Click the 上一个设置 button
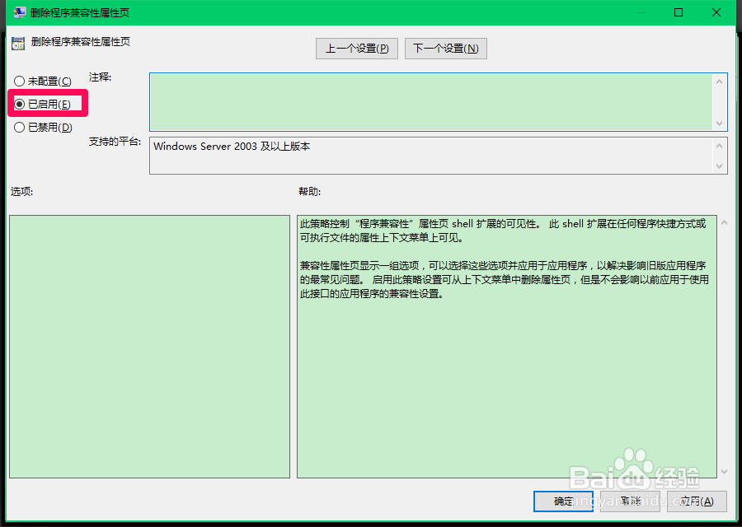This screenshot has height=527, width=742. [x=356, y=48]
